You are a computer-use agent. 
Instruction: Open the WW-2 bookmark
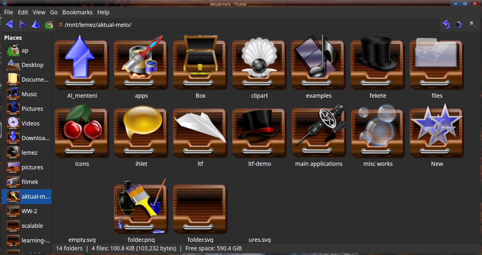27,211
